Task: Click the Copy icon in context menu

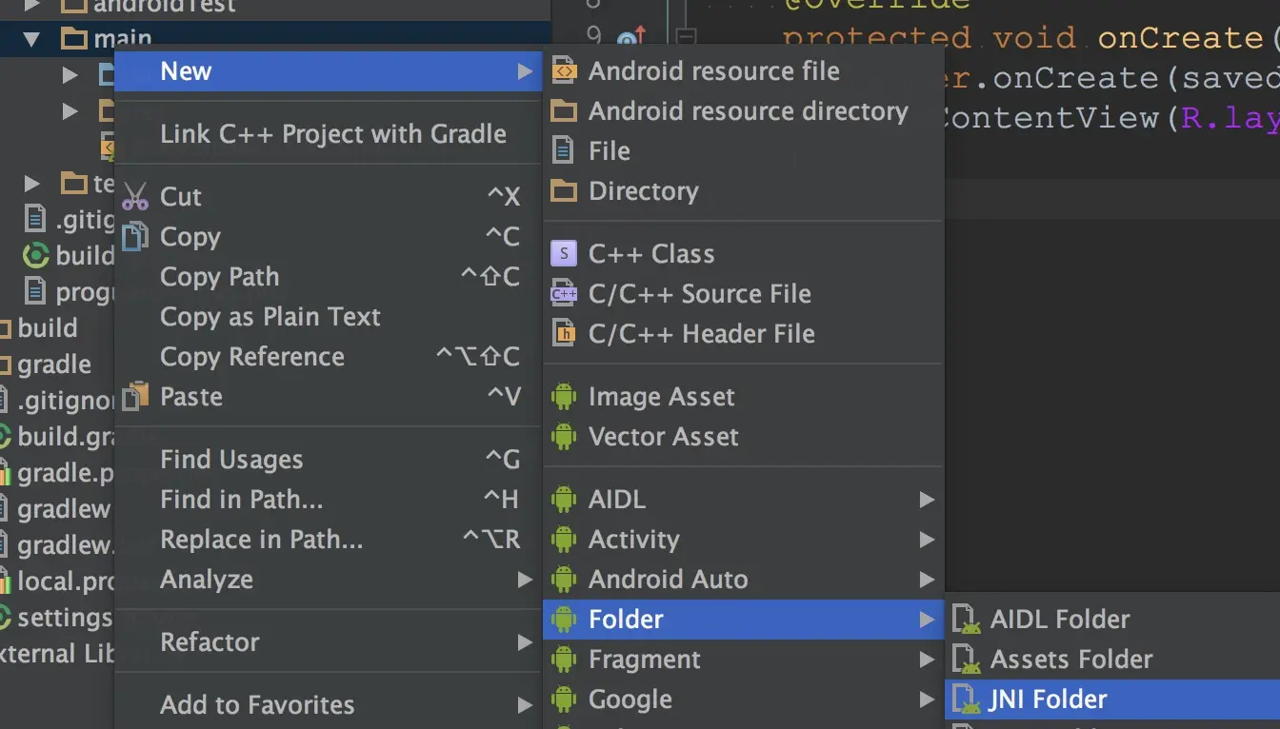Action: [x=135, y=237]
